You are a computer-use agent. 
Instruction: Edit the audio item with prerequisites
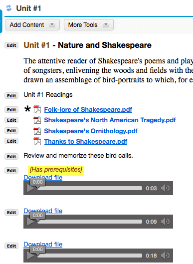click(11, 171)
